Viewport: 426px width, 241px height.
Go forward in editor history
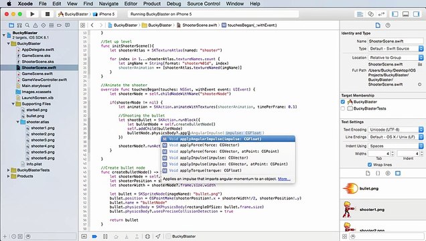[101, 25]
